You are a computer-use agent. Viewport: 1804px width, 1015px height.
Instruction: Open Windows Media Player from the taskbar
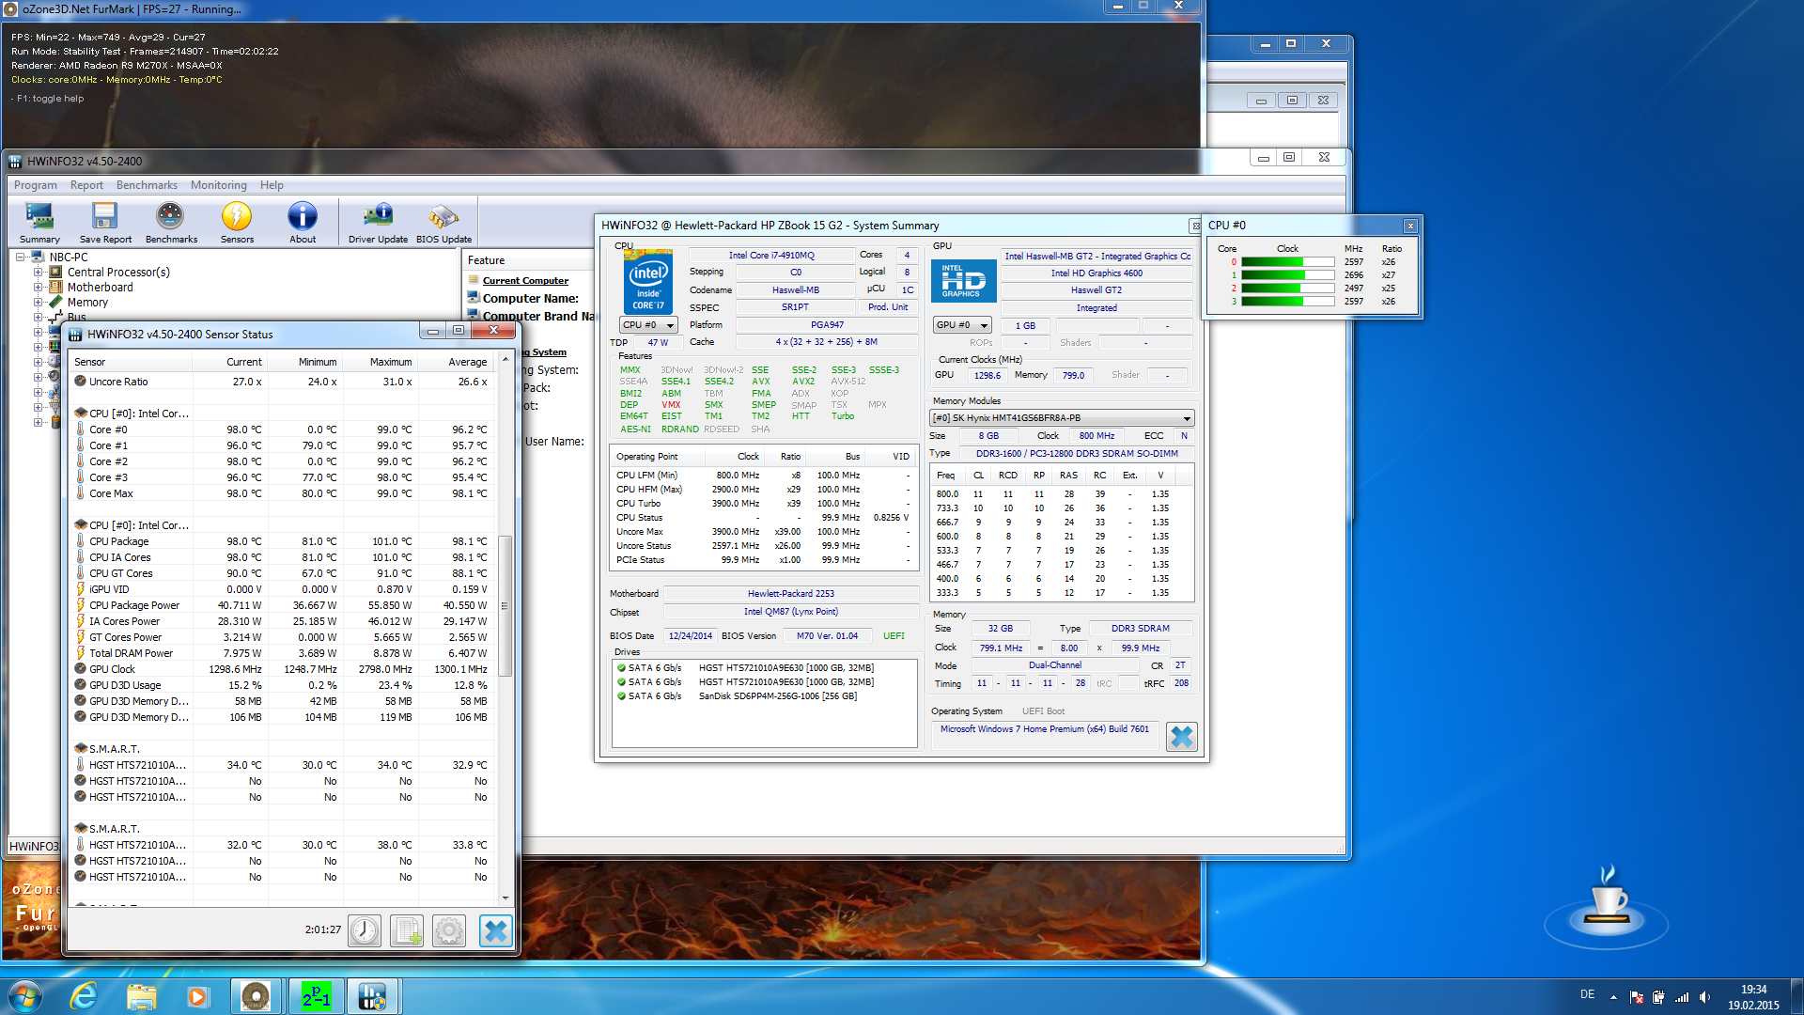point(197,996)
